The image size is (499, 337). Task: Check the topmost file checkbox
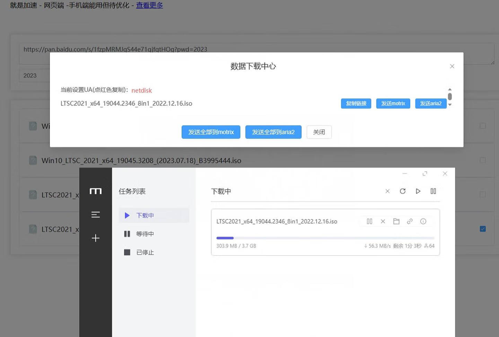click(x=483, y=126)
